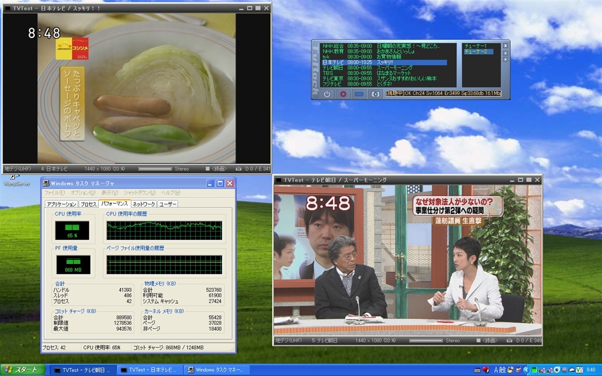Select NHK教育 おかあさんといっしょ row
The height and width of the screenshot is (376, 602).
click(384, 52)
